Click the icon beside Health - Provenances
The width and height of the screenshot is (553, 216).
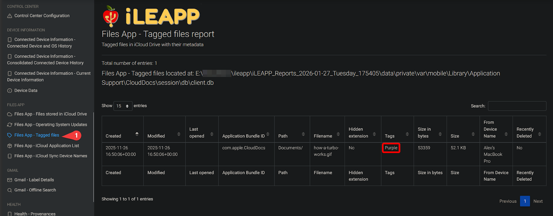click(10, 214)
